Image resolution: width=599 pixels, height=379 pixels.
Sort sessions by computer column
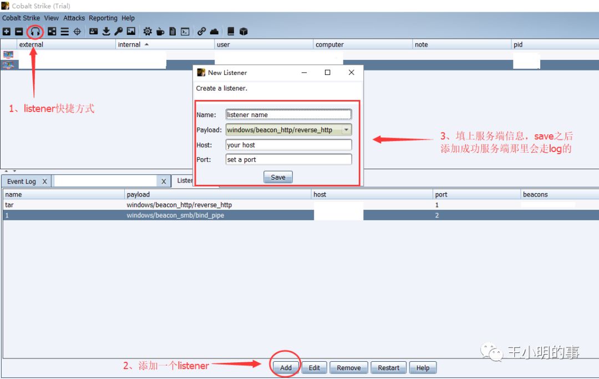tap(363, 44)
